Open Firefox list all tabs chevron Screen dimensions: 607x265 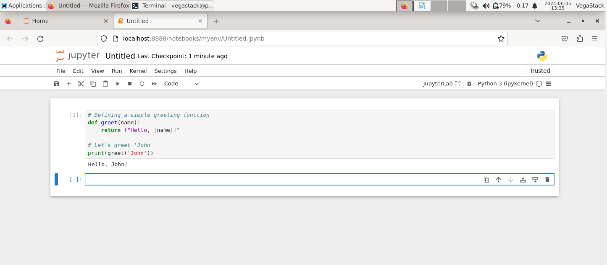click(538, 21)
